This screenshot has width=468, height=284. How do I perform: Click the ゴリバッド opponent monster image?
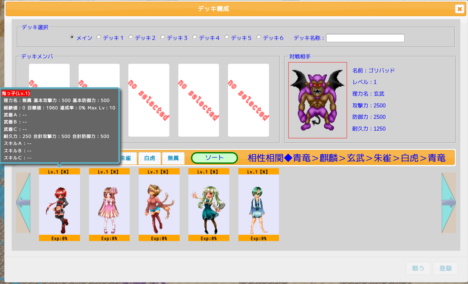318,100
